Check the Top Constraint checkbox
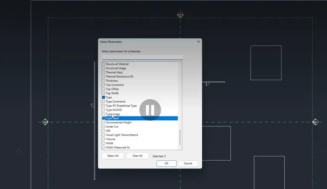 (103, 85)
